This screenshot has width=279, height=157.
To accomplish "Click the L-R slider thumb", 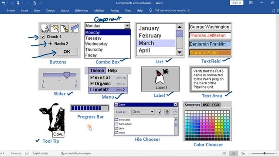I will click(x=67, y=75).
